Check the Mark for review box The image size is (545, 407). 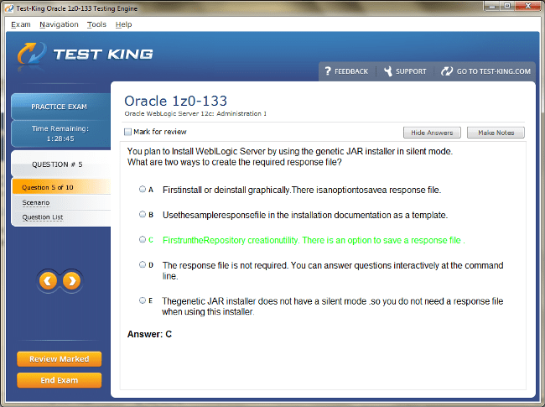point(128,132)
